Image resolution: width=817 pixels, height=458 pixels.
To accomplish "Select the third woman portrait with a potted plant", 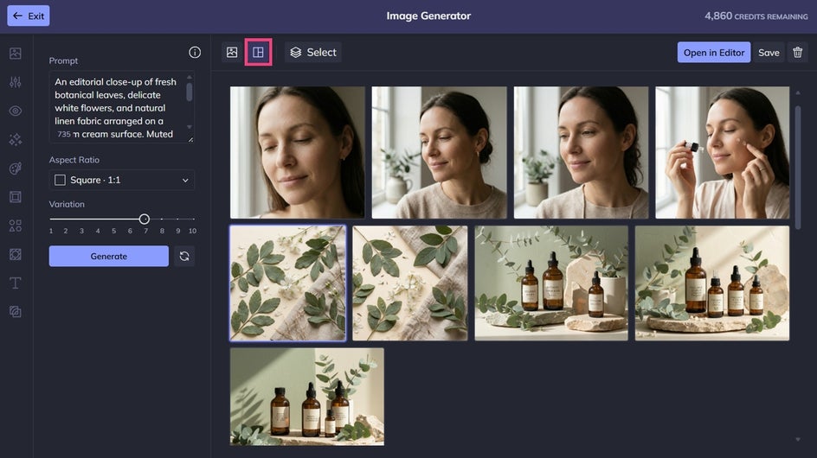I will tap(581, 152).
